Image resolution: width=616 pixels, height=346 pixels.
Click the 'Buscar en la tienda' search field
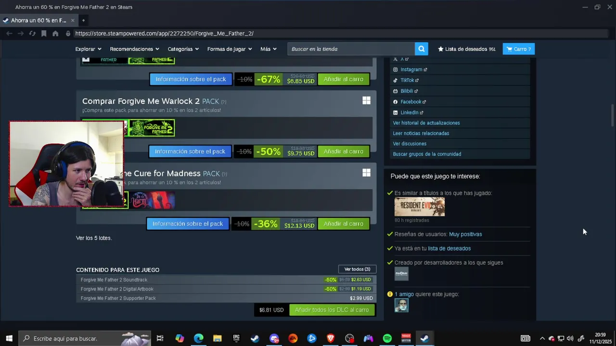pos(351,49)
